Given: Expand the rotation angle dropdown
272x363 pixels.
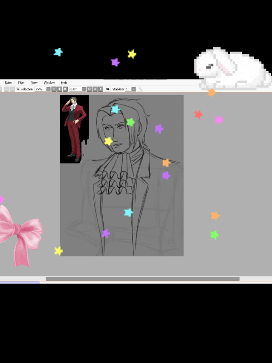Looking at the screenshot, I should 84,89.
